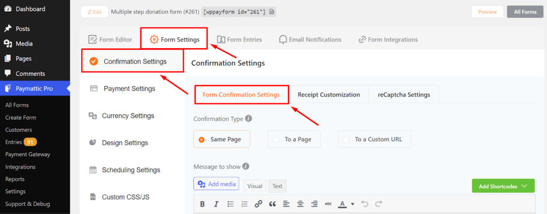The image size is (547, 214).
Task: Click the All Forms button
Action: 525,12
